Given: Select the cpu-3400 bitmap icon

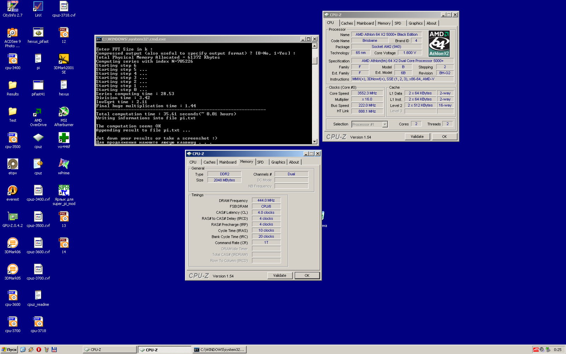Looking at the screenshot, I should 13,62.
